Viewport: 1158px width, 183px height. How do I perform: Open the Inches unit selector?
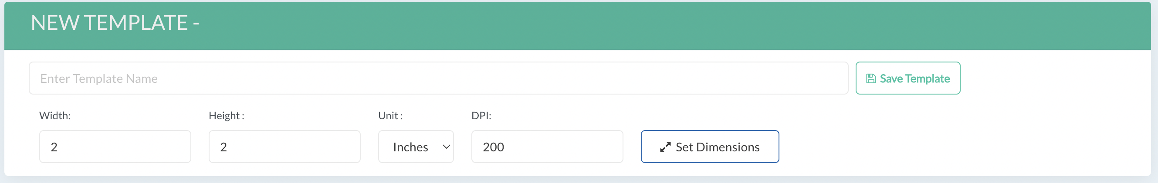click(415, 147)
